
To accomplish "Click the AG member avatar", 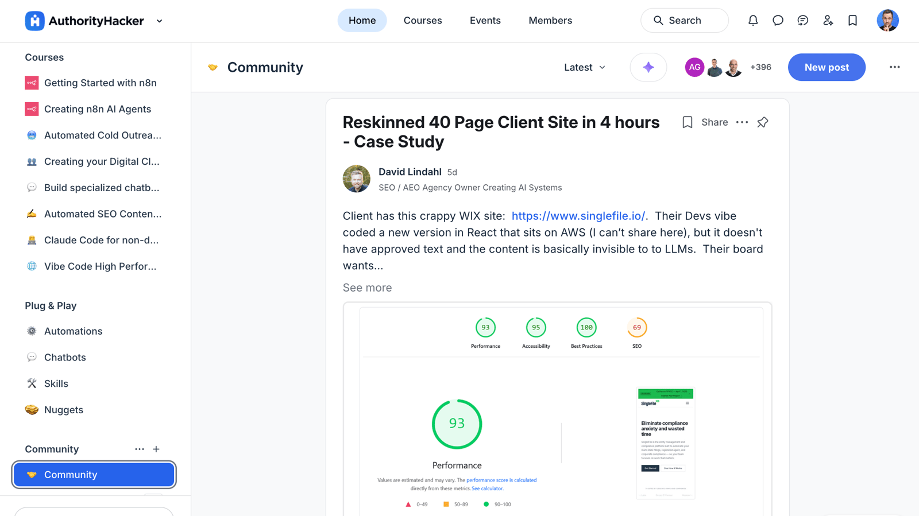I will (694, 67).
